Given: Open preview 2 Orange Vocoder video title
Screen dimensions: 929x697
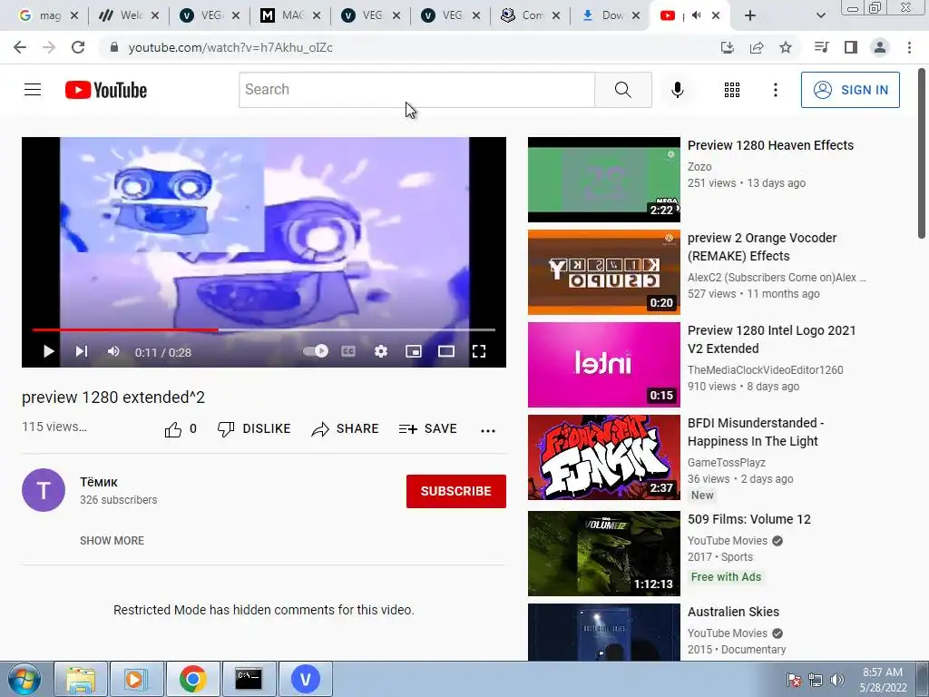Looking at the screenshot, I should tap(762, 247).
